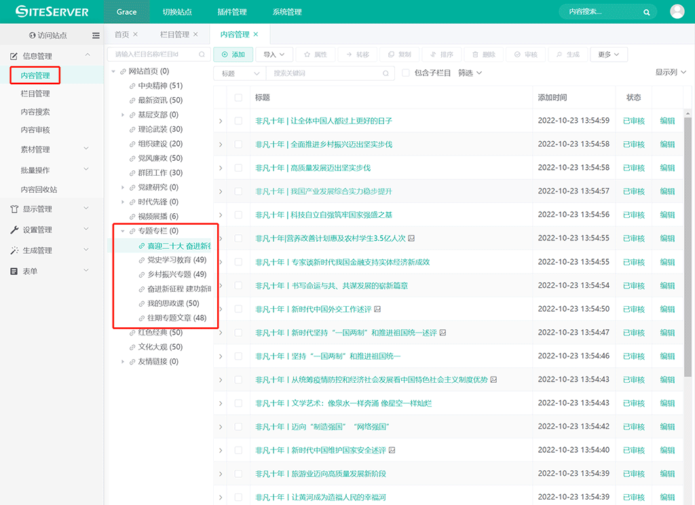Click the search icon in channel filter
This screenshot has width=695, height=505.
(x=202, y=54)
